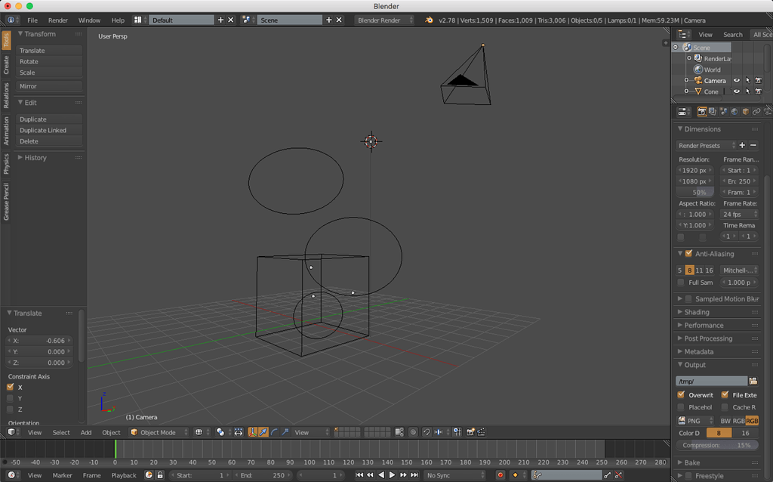Select the Translate manipulator icon
This screenshot has height=482, width=773.
point(263,431)
